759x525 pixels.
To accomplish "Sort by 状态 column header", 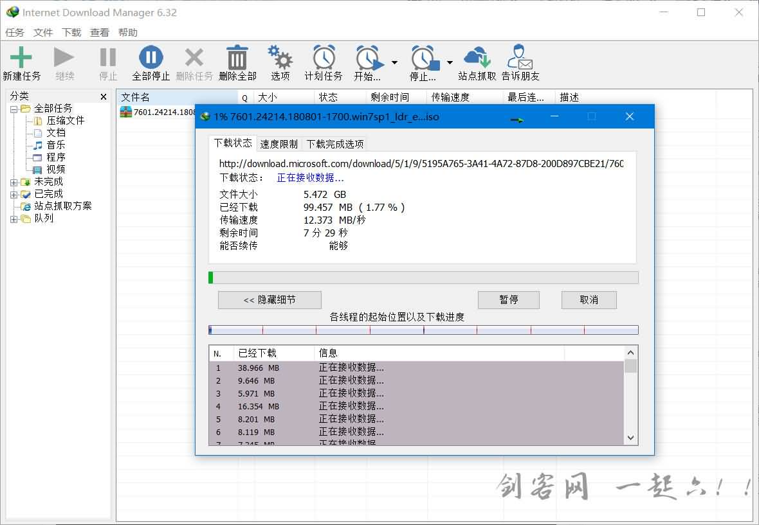I will tap(340, 97).
